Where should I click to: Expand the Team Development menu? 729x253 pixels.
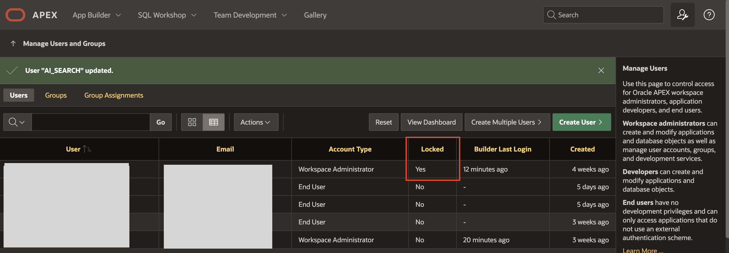point(250,15)
